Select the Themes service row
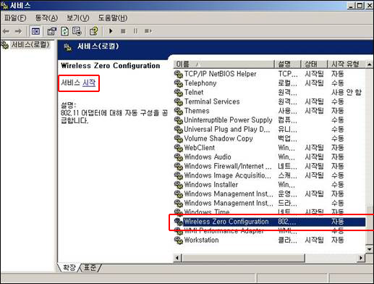 pos(270,111)
